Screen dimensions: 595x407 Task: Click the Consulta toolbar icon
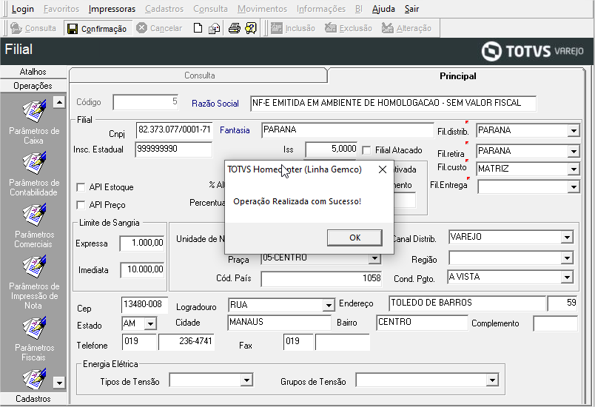tap(16, 28)
